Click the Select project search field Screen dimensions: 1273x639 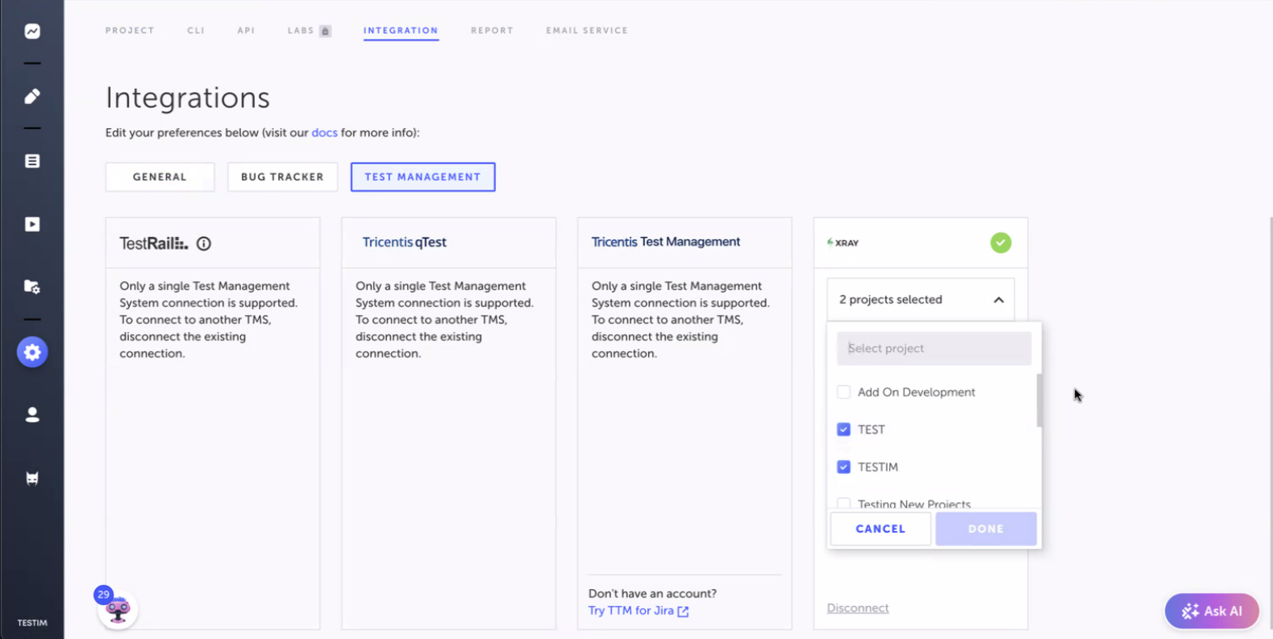934,349
